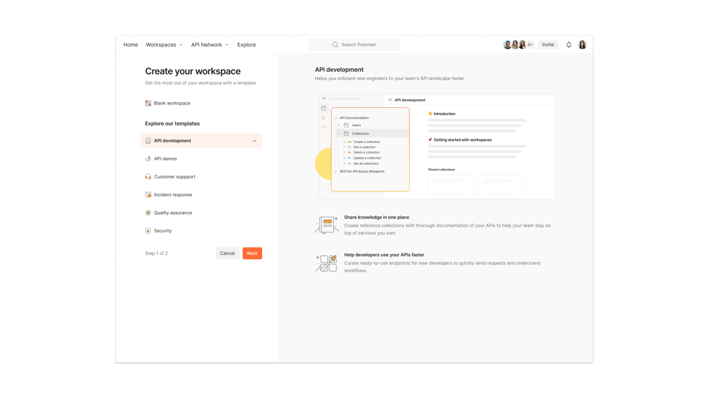The width and height of the screenshot is (709, 399).
Task: Open the Explore menu item
Action: pyautogui.click(x=246, y=45)
